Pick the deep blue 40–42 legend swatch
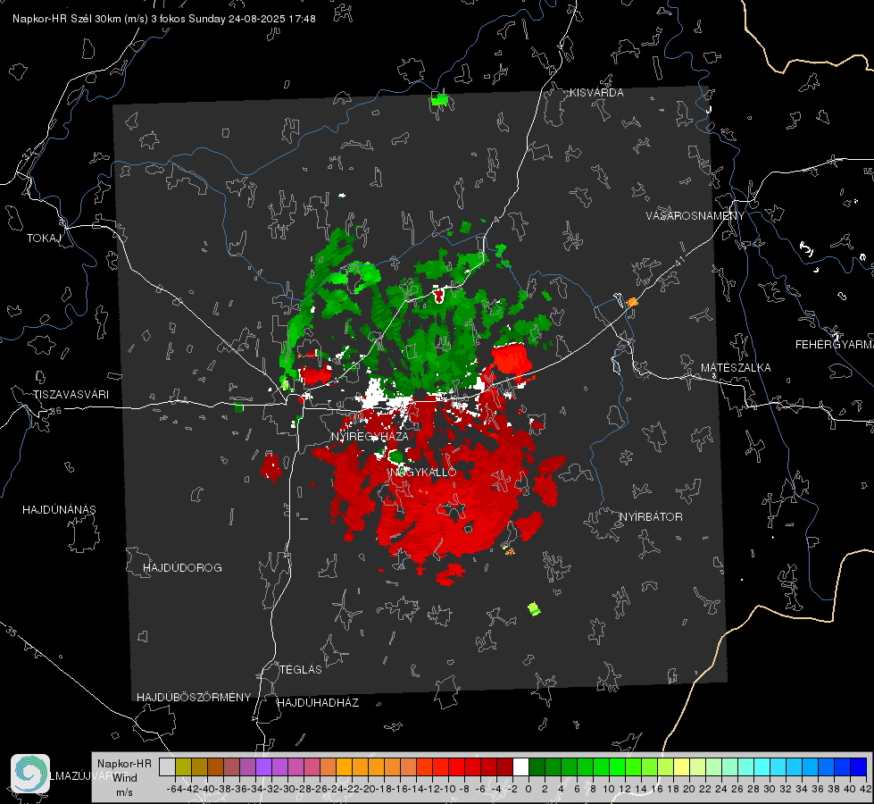874x804 pixels. pyautogui.click(x=859, y=766)
